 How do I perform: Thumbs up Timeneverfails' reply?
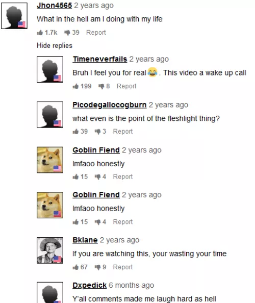click(x=75, y=86)
